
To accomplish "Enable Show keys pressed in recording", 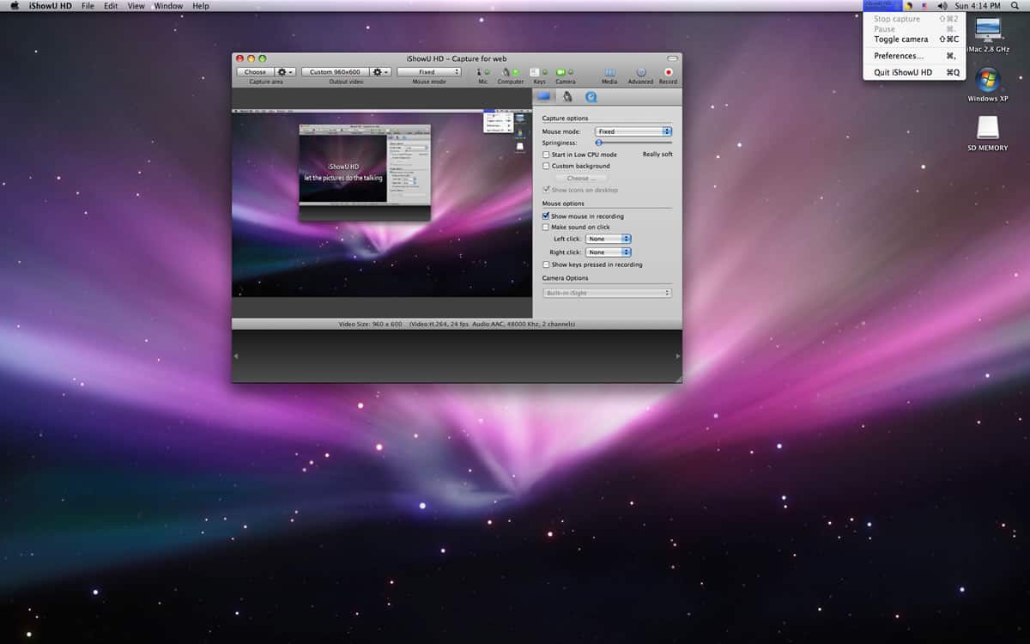I will 546,264.
